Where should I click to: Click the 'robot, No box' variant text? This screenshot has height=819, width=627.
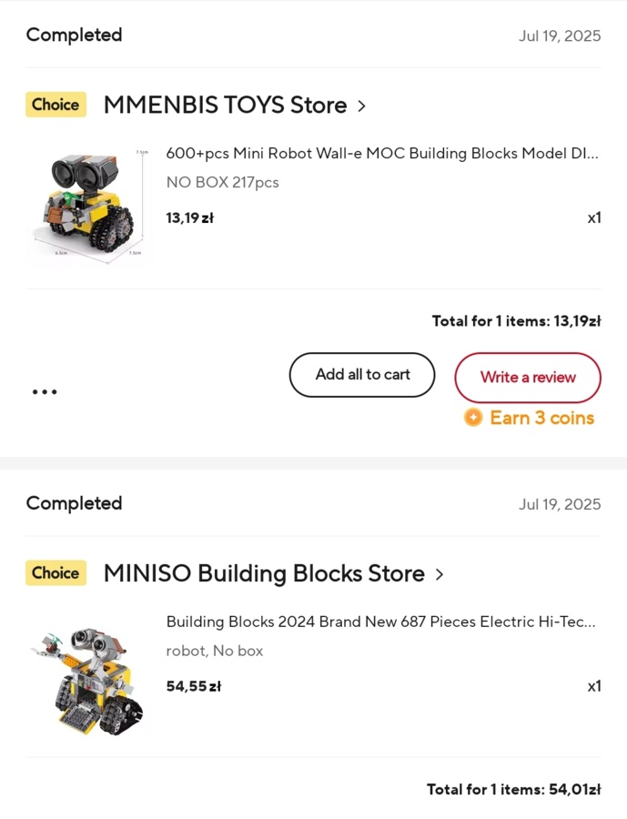[214, 652]
